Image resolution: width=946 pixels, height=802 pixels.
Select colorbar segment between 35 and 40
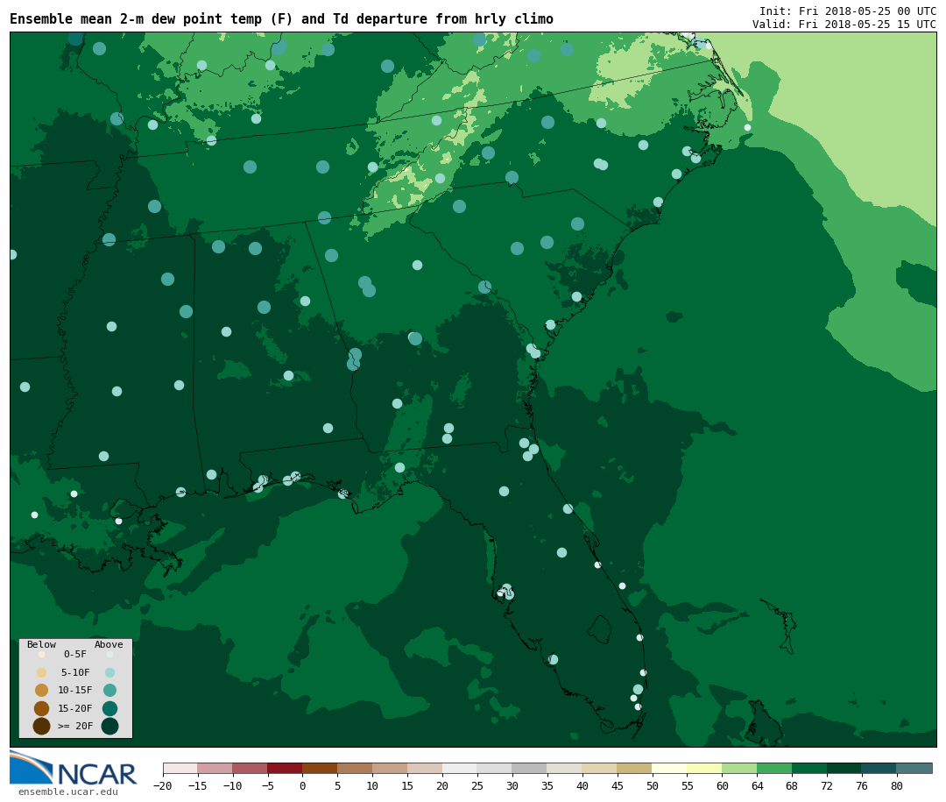pyautogui.click(x=565, y=768)
